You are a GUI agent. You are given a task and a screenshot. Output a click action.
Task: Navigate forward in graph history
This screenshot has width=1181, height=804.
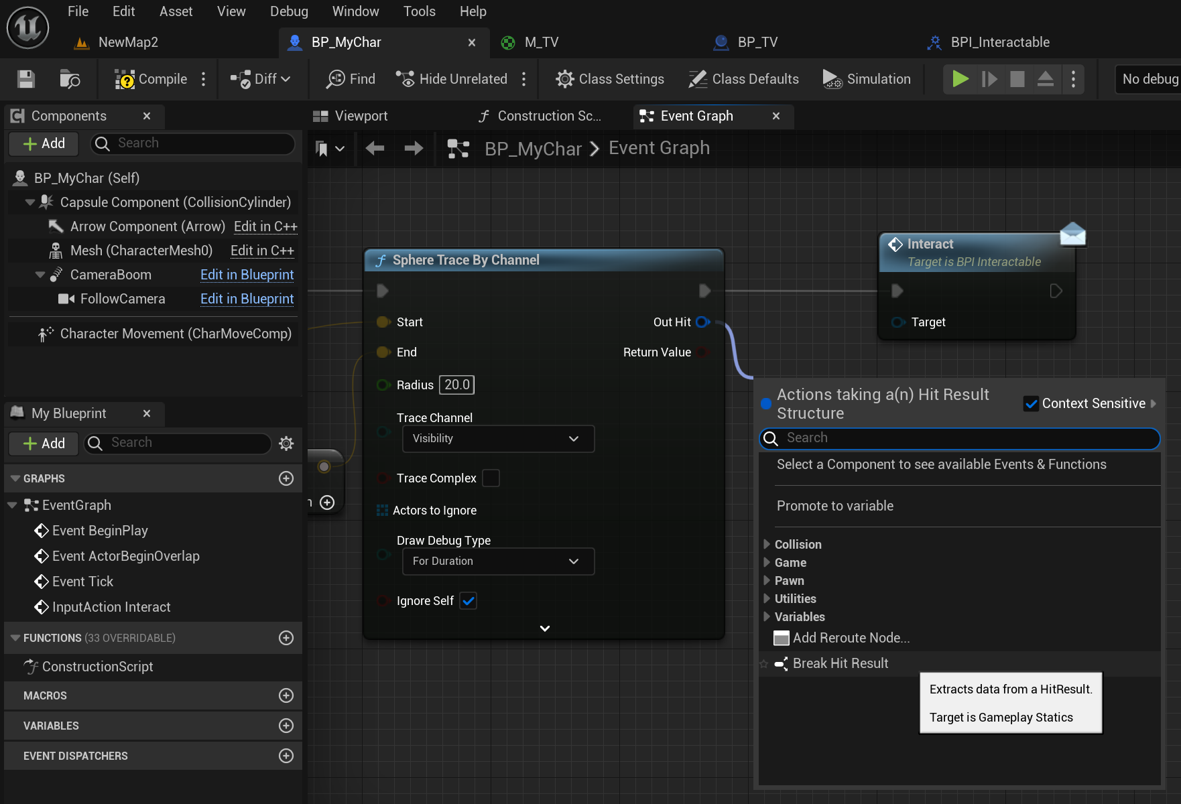tap(414, 148)
